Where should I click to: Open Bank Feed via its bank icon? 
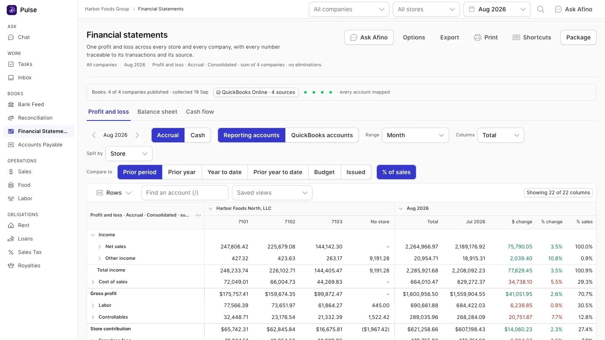(11, 105)
